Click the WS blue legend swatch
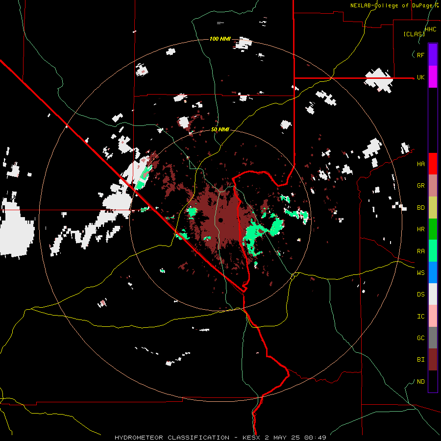Viewport: 441px width, 441px height. click(433, 272)
